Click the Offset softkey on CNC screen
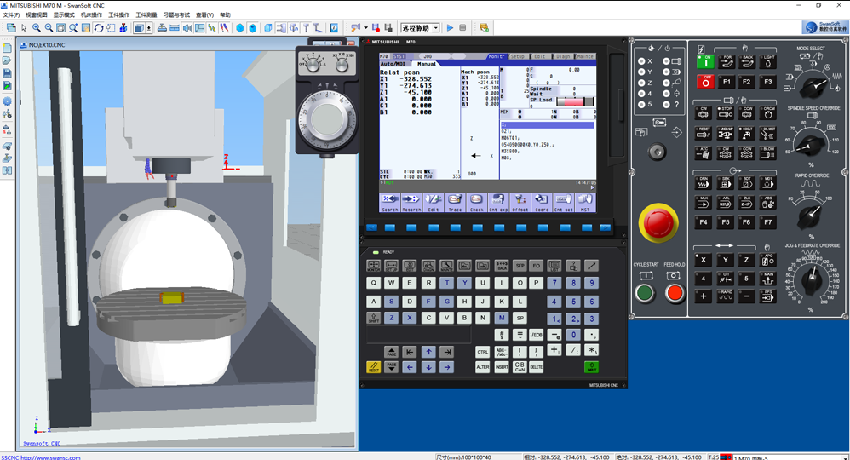Image resolution: width=850 pixels, height=460 pixels. click(x=520, y=202)
